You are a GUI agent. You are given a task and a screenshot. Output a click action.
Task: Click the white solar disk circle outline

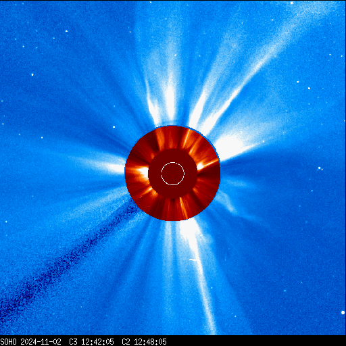[173, 174]
